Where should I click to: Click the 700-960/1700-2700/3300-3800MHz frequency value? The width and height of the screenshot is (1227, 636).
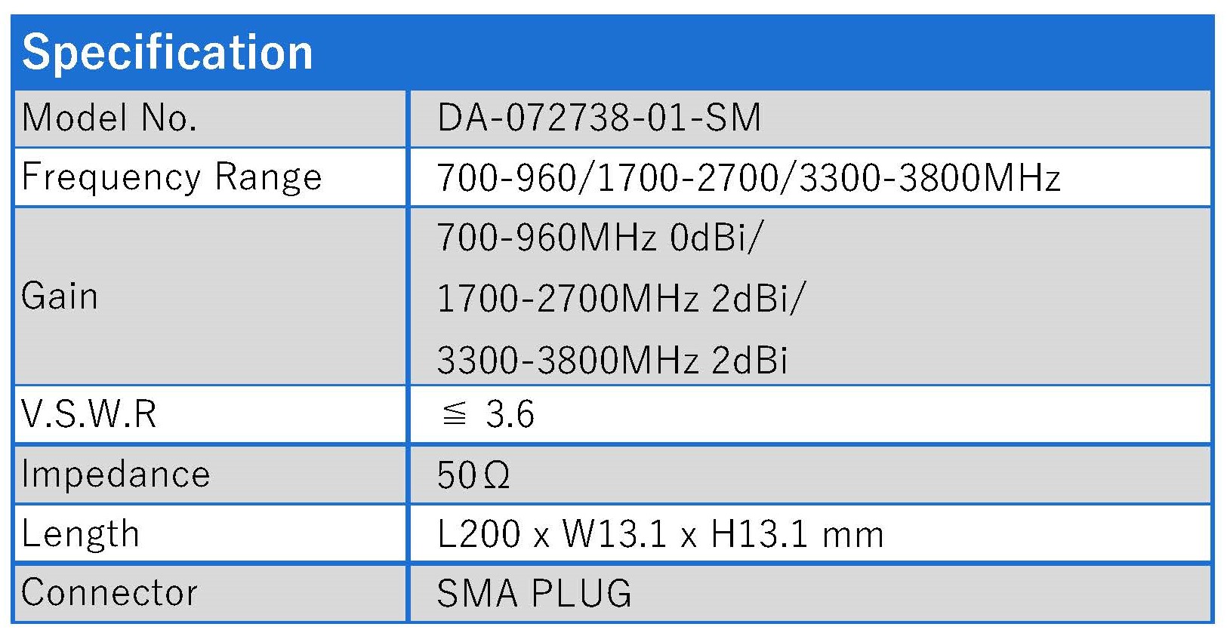point(748,178)
